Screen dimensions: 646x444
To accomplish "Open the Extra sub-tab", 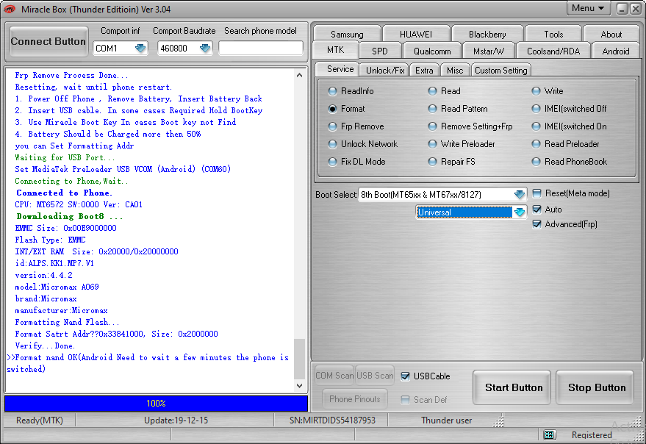I will [424, 70].
